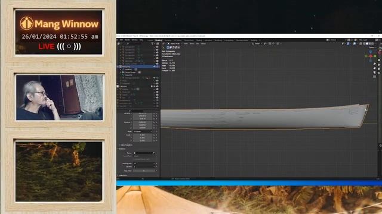Lock Location X padlock icon
Image resolution: width=382 pixels, height=214 pixels.
(154, 113)
